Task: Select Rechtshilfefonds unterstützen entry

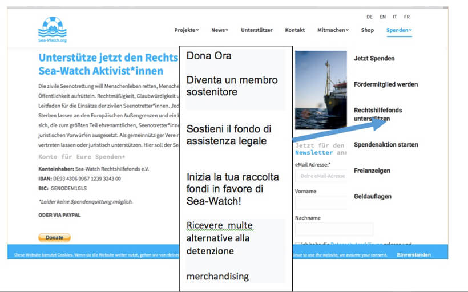Action: [378, 115]
